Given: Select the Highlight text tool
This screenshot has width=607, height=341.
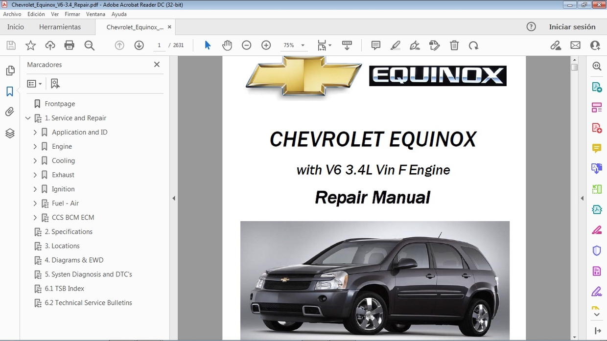Looking at the screenshot, I should coord(396,45).
